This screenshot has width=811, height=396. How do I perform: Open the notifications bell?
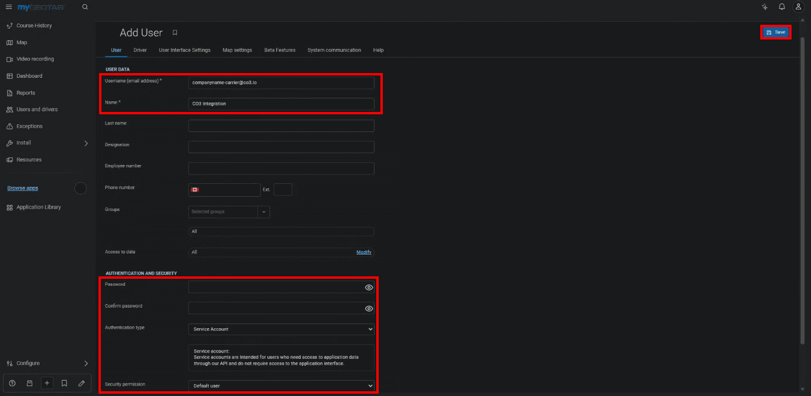coord(782,7)
